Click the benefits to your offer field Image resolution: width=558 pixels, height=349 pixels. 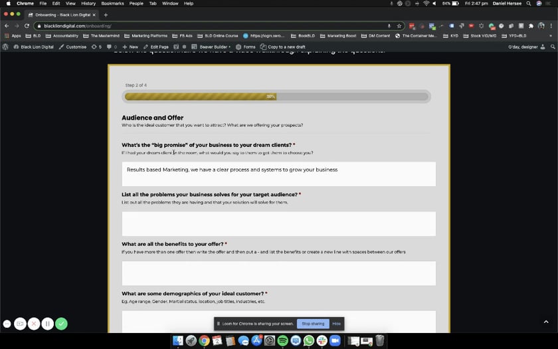278,273
